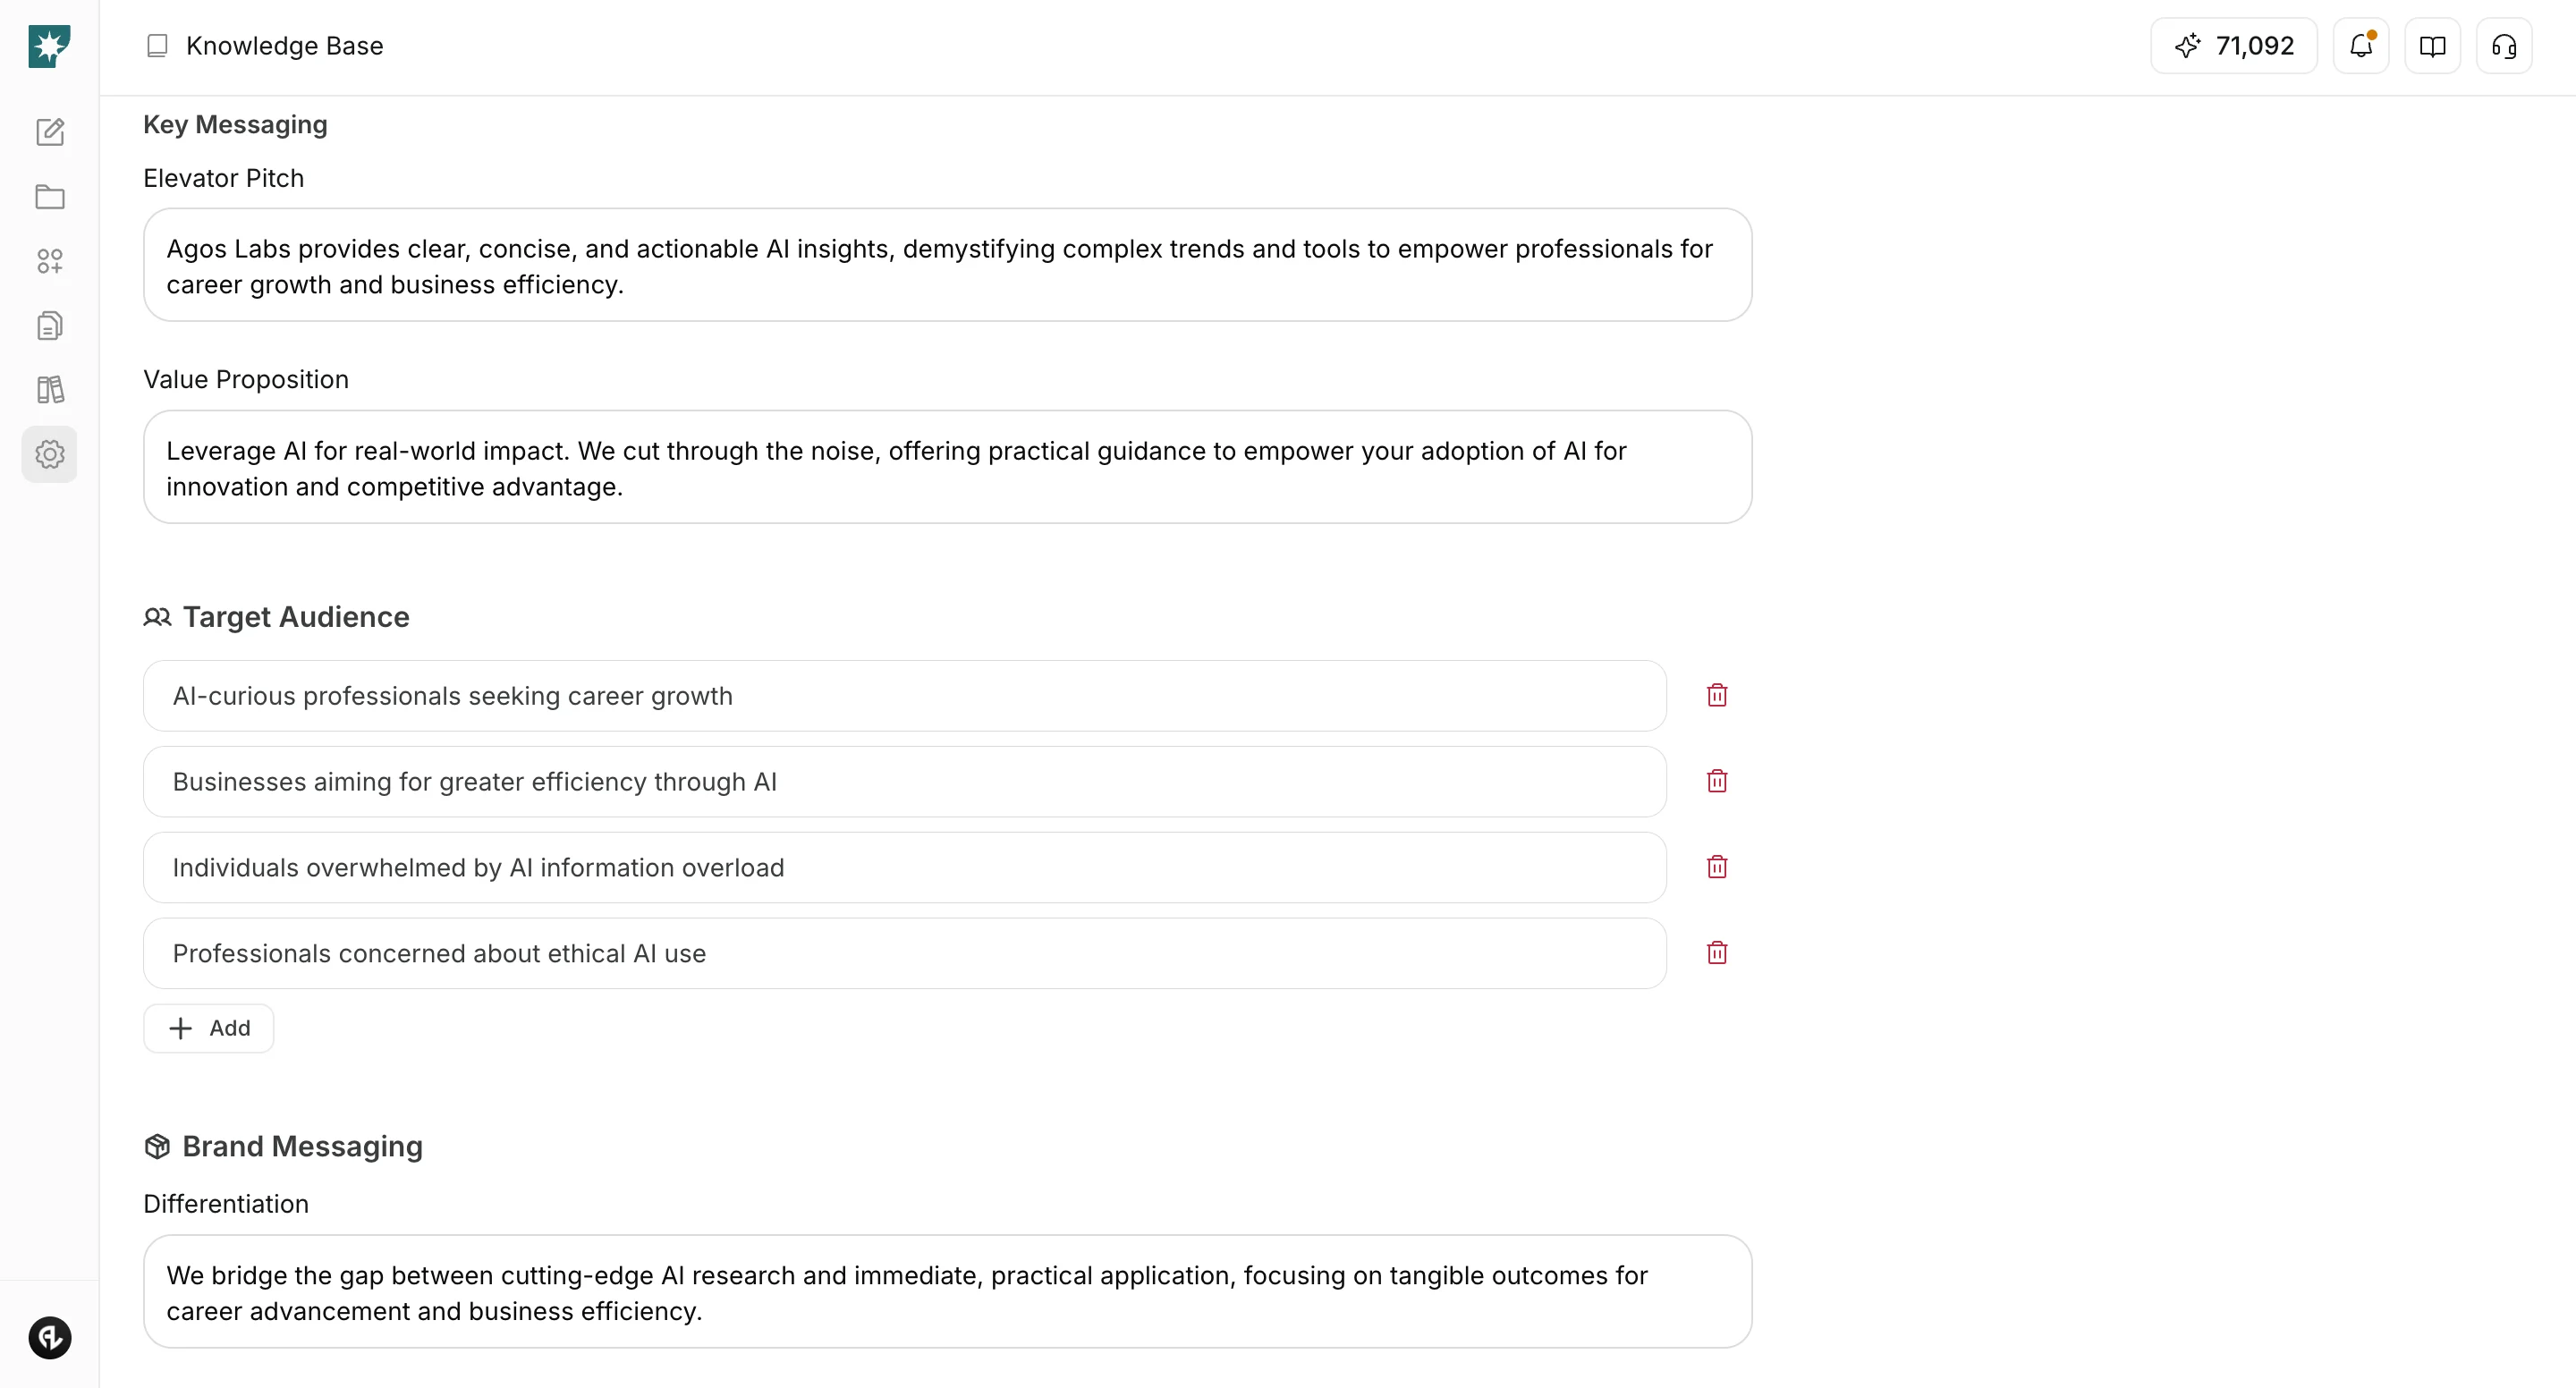Screen dimensions: 2576x1388
Task: Open the folder icon in sidebar
Action: coord(49,197)
